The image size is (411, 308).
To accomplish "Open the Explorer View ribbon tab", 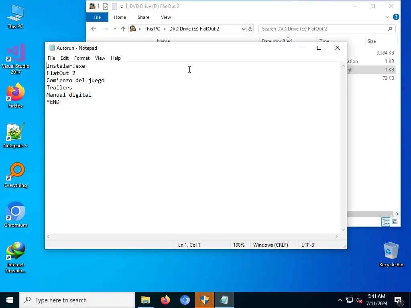I will coord(166,17).
